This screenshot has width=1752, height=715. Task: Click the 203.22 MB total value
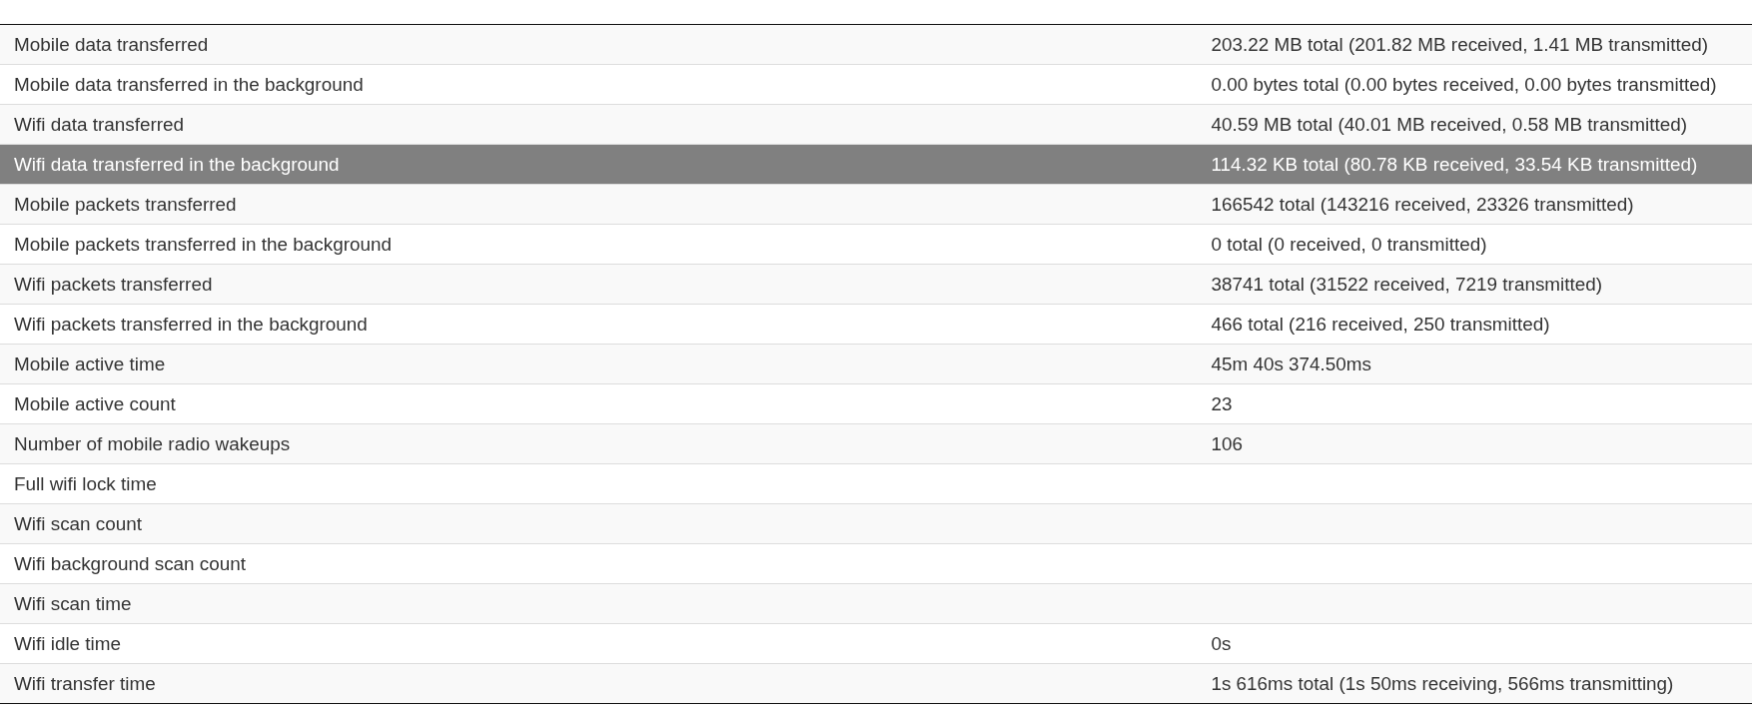click(x=1458, y=45)
